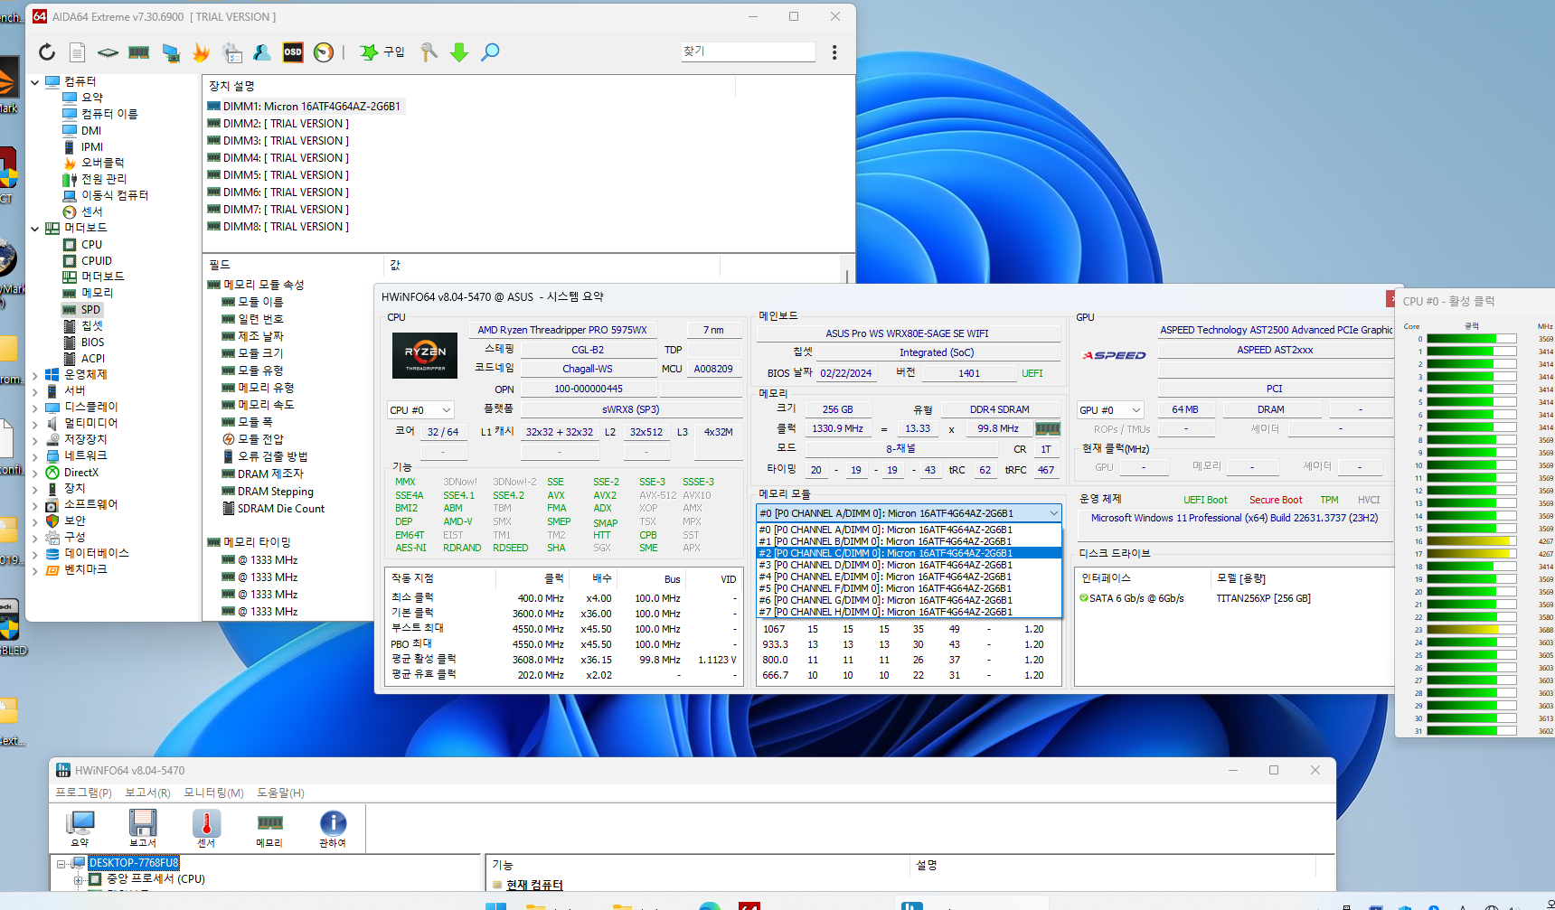Click the AIDA64 refresh toolbar icon
1555x910 pixels.
pyautogui.click(x=47, y=52)
